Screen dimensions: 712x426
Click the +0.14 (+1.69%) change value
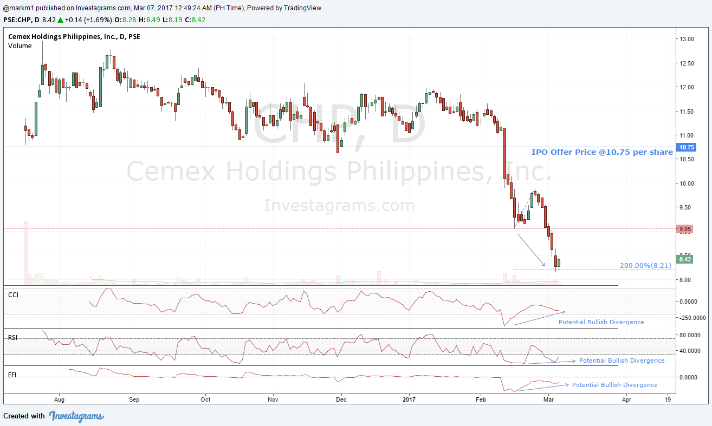tap(88, 20)
